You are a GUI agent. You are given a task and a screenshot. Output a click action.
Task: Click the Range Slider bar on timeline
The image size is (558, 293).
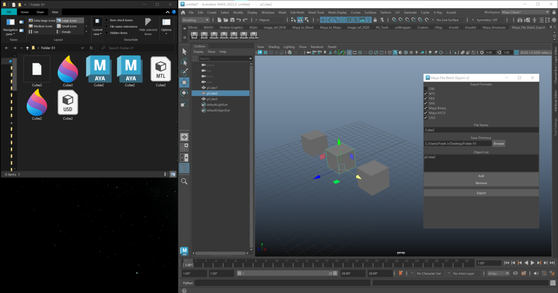click(x=288, y=274)
